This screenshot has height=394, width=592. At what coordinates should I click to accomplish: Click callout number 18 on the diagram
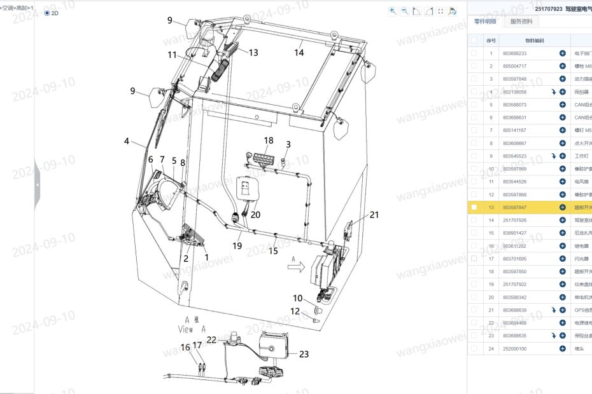tap(269, 140)
